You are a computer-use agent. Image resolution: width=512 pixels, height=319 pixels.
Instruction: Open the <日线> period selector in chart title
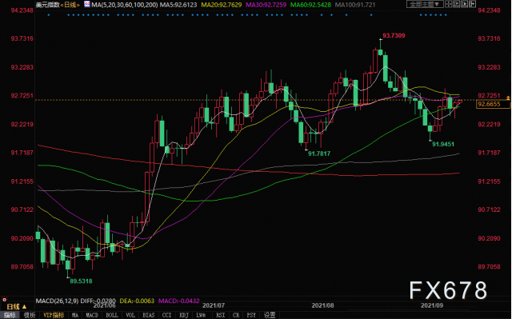pyautogui.click(x=70, y=5)
